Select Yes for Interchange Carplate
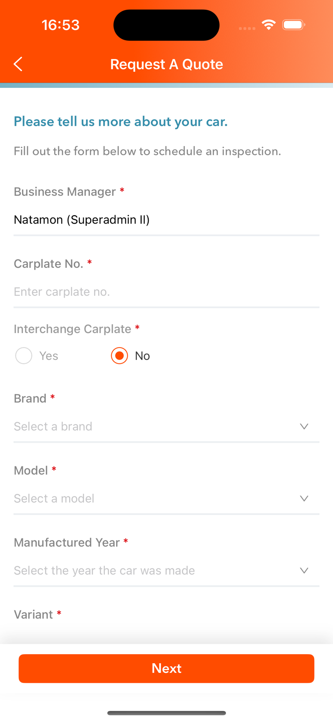This screenshot has height=722, width=333. (24, 356)
